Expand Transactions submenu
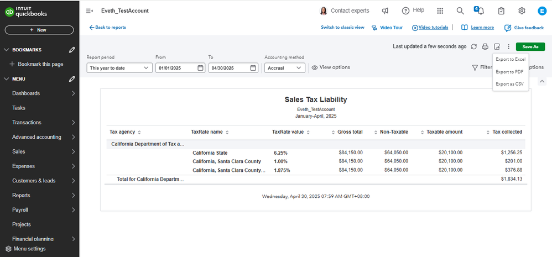Screen dimensions: 552x257 (73, 123)
